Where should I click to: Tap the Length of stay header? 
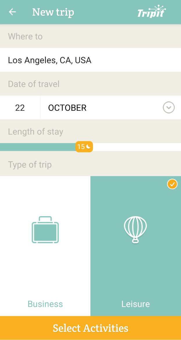coord(35,132)
